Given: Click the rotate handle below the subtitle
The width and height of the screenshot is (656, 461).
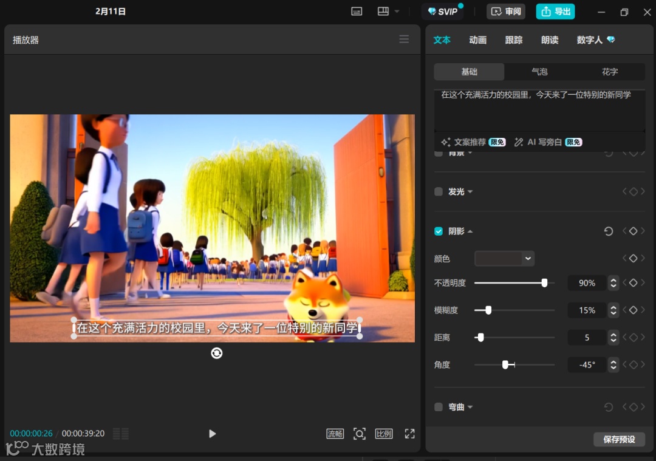Looking at the screenshot, I should (217, 353).
